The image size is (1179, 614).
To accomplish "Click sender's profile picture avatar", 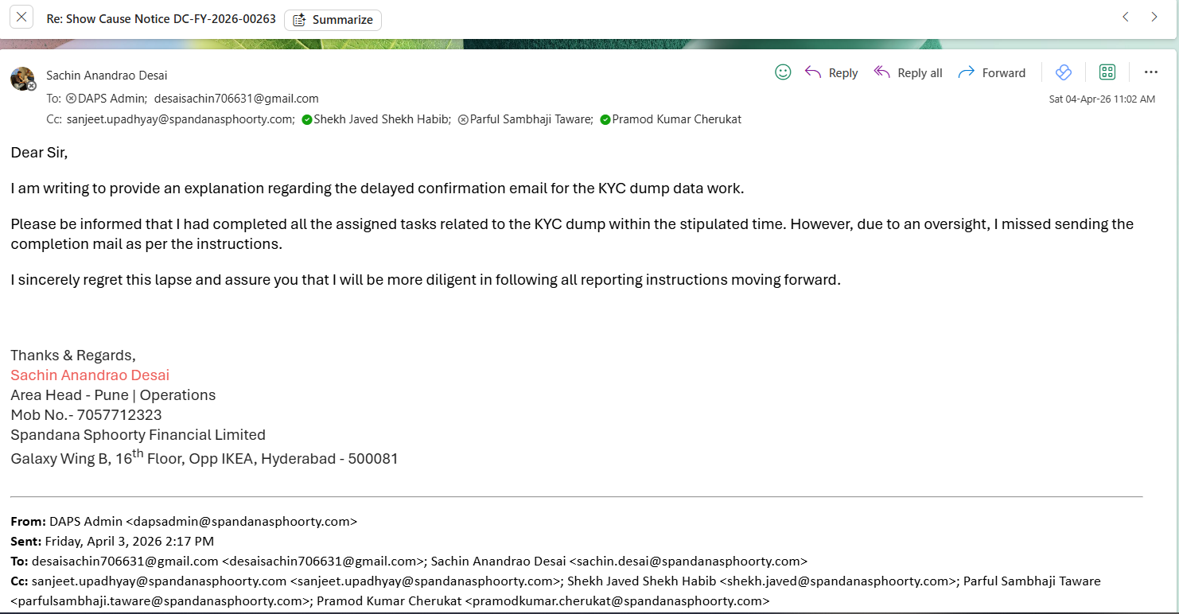I will (22, 78).
